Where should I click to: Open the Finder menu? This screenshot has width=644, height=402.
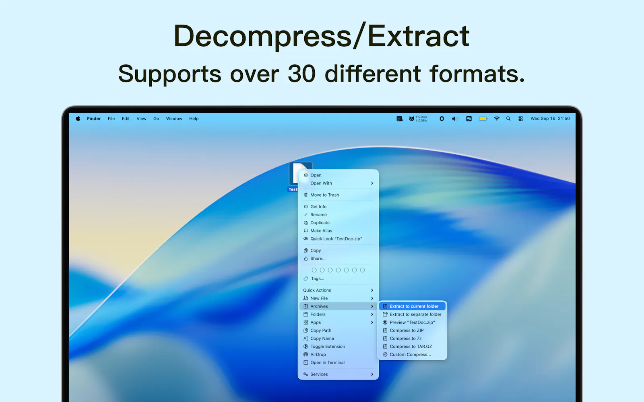(x=94, y=119)
